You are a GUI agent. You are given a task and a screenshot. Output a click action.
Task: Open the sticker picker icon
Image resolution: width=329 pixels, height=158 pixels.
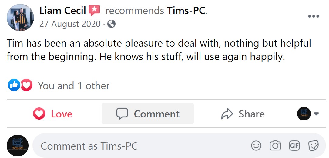tap(313, 146)
